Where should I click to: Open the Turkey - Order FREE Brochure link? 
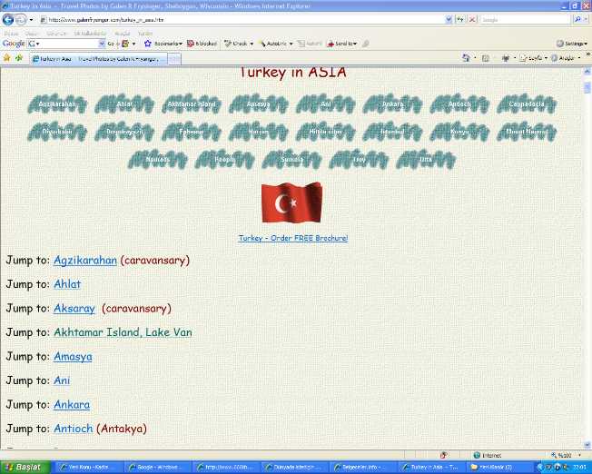[293, 238]
